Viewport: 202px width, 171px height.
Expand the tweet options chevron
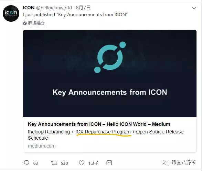(x=194, y=8)
